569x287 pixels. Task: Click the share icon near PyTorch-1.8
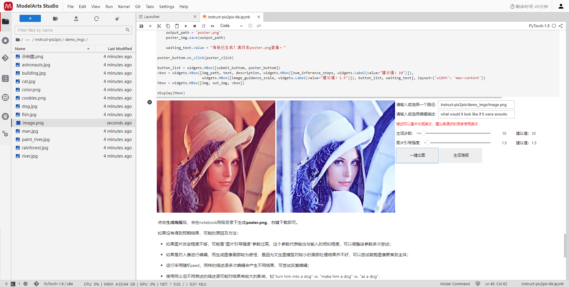561,26
